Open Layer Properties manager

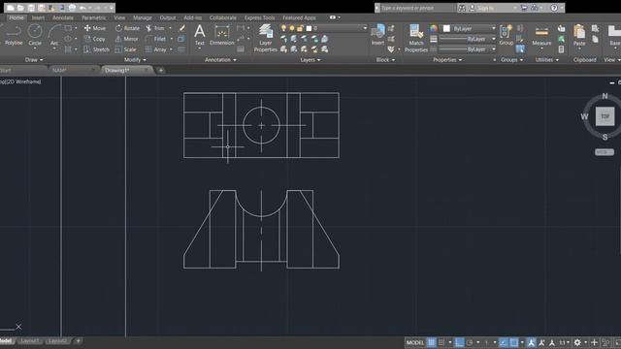pos(265,38)
